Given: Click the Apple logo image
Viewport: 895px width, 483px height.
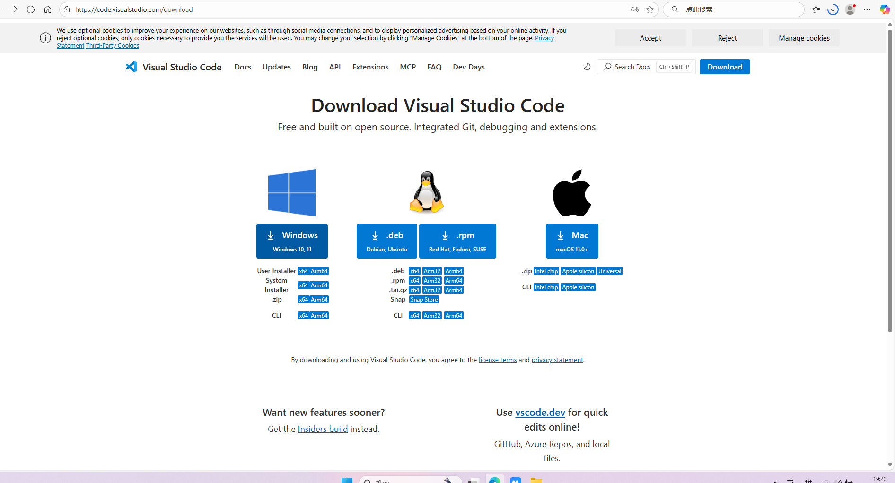Looking at the screenshot, I should pos(572,193).
